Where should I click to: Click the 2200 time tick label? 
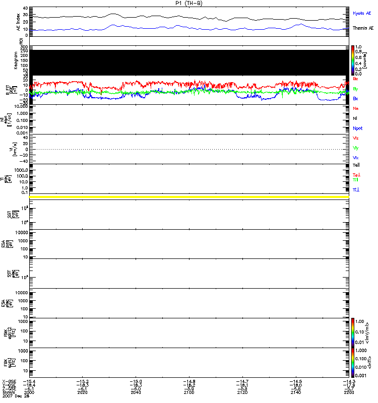(349, 392)
